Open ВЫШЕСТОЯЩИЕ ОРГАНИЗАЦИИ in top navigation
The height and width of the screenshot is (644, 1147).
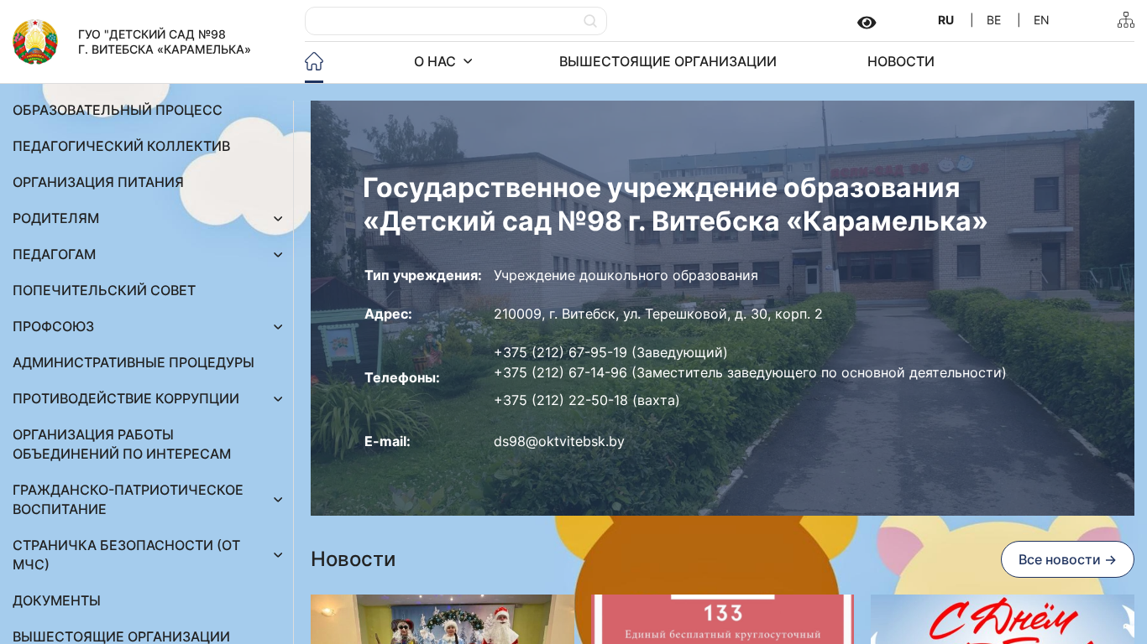668,61
